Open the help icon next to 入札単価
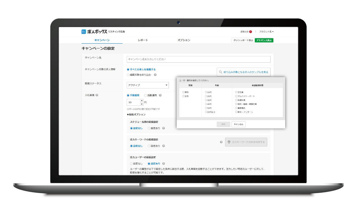Viewport: 358px width, 216px height. 97,94
